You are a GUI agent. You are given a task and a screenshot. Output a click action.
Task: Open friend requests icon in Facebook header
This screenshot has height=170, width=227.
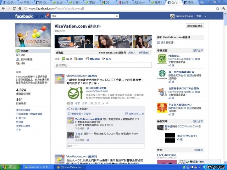[x=37, y=16]
